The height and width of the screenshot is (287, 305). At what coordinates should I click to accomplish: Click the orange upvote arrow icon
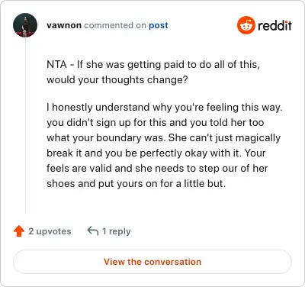(x=19, y=231)
